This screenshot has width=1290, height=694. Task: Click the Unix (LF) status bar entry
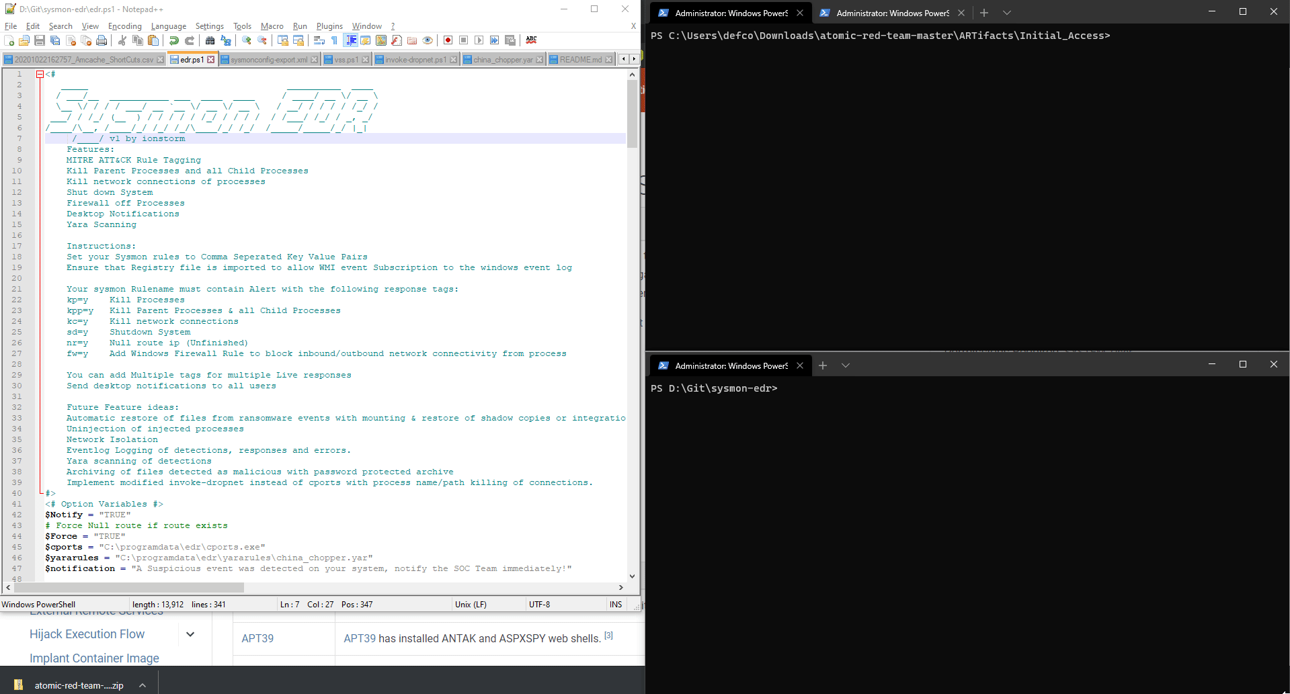point(471,605)
